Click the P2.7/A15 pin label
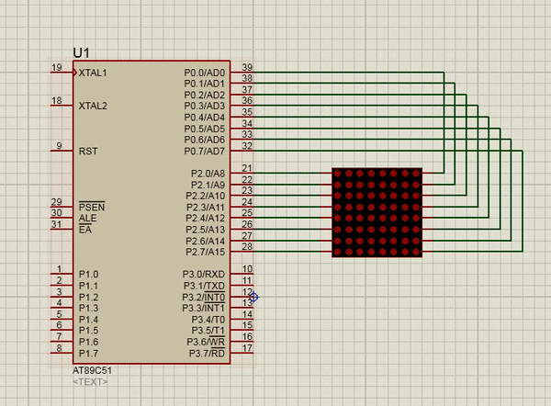Screen dimensions: 551x406 pyautogui.click(x=205, y=252)
